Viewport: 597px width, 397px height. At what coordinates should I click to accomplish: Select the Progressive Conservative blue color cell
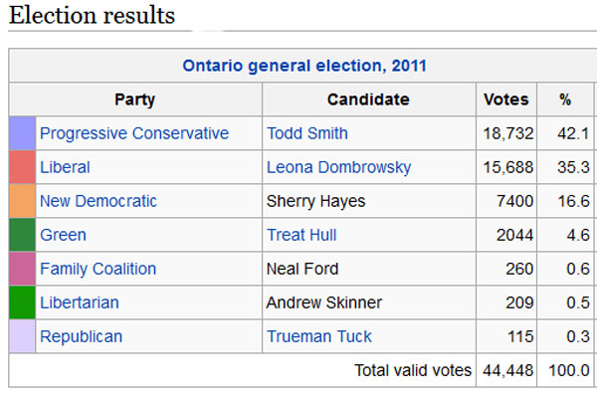pos(23,133)
